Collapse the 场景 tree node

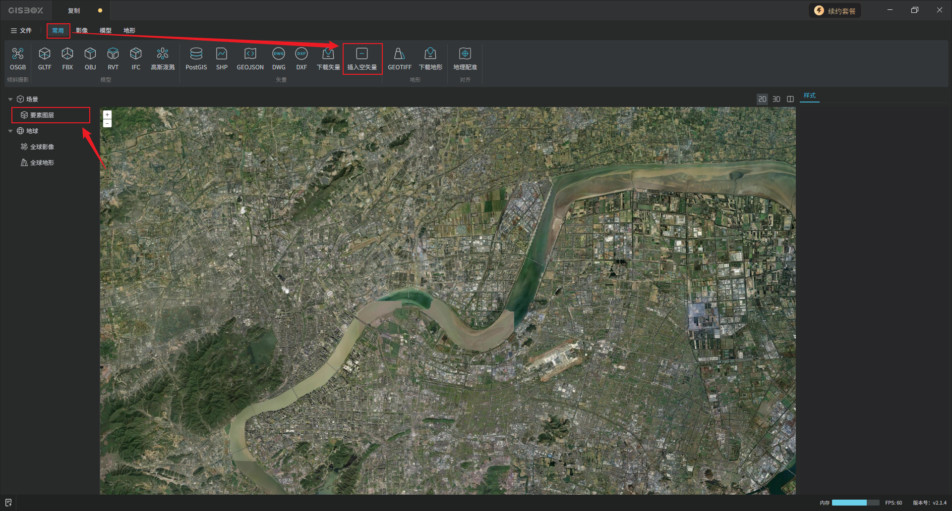coord(10,100)
